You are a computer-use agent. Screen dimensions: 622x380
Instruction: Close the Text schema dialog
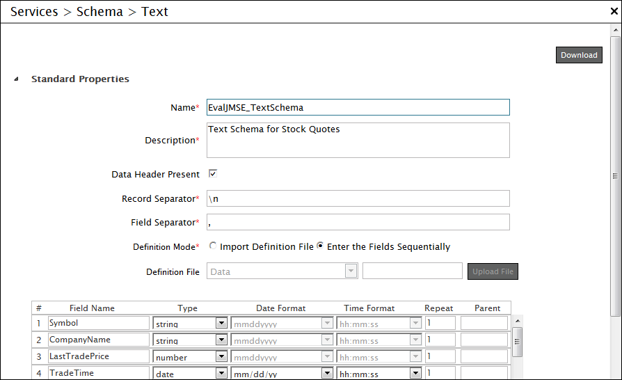click(614, 11)
